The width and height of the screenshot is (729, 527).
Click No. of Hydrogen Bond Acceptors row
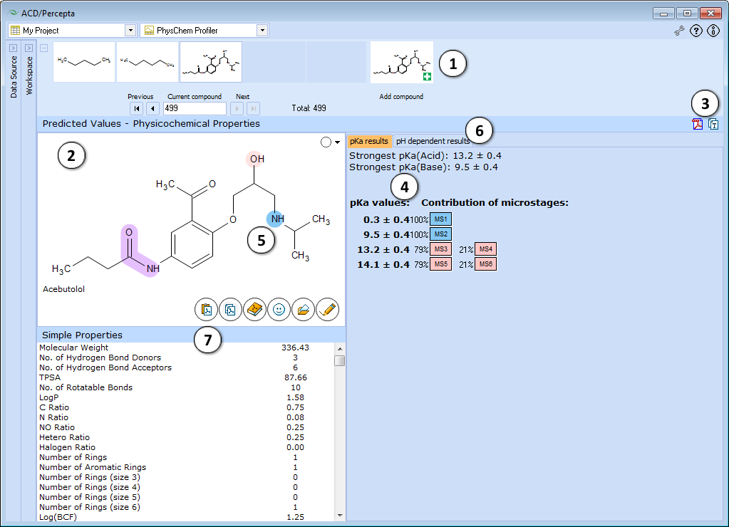tap(185, 367)
